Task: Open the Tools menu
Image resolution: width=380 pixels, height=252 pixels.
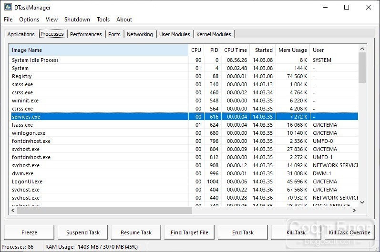Action: pyautogui.click(x=103, y=20)
